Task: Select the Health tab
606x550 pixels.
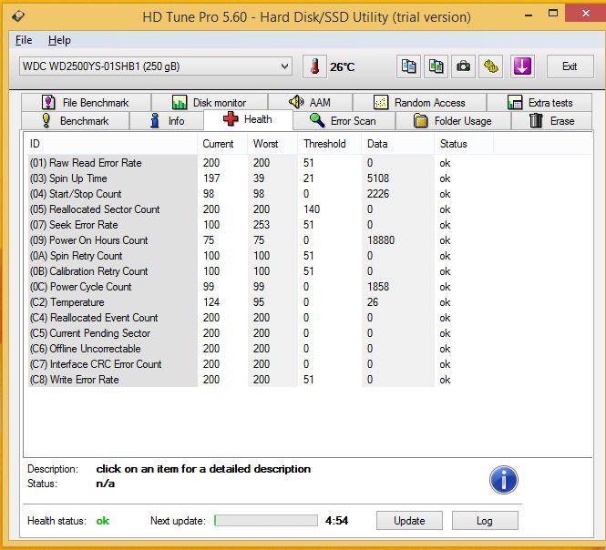Action: point(248,119)
